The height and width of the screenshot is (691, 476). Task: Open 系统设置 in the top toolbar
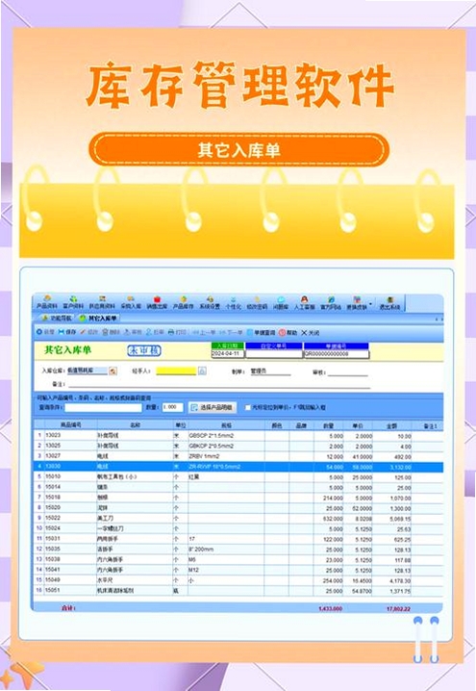(210, 302)
